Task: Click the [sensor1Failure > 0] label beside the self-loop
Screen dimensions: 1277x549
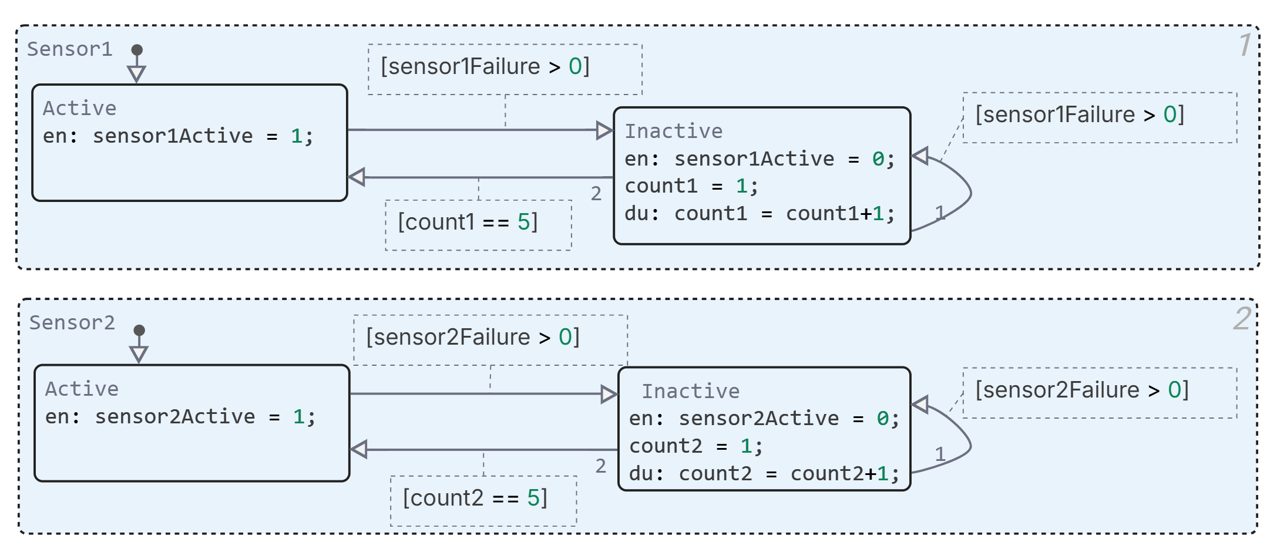Action: 1079,115
